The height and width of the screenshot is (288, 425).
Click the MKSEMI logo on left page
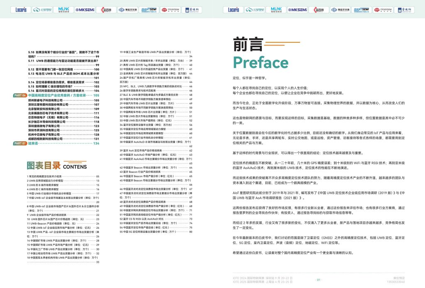[x=85, y=9]
